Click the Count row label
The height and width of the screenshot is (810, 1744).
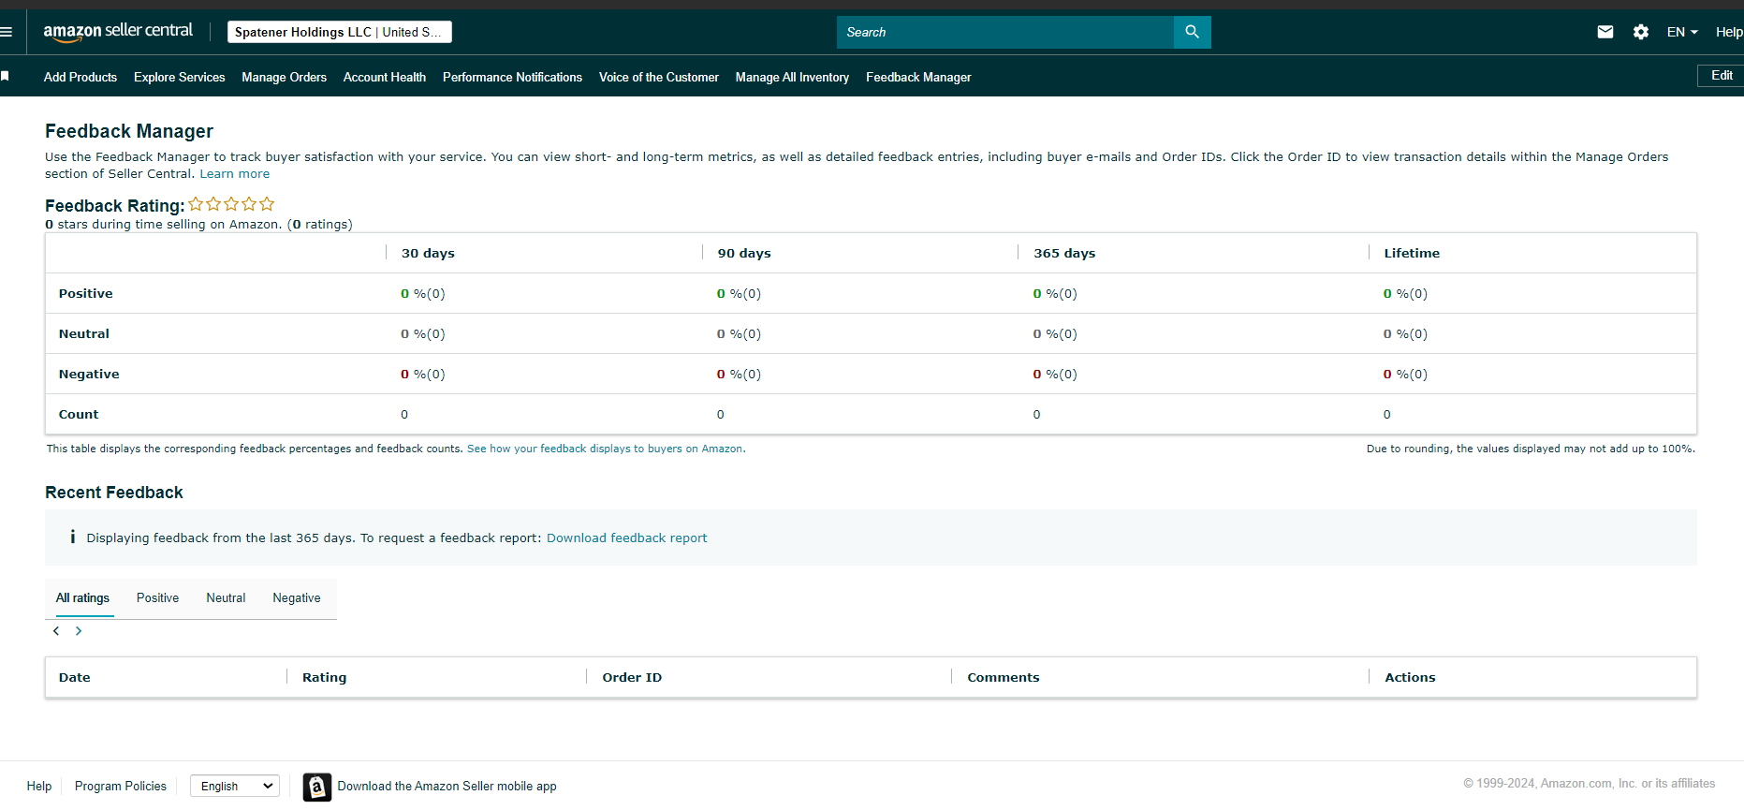click(79, 414)
